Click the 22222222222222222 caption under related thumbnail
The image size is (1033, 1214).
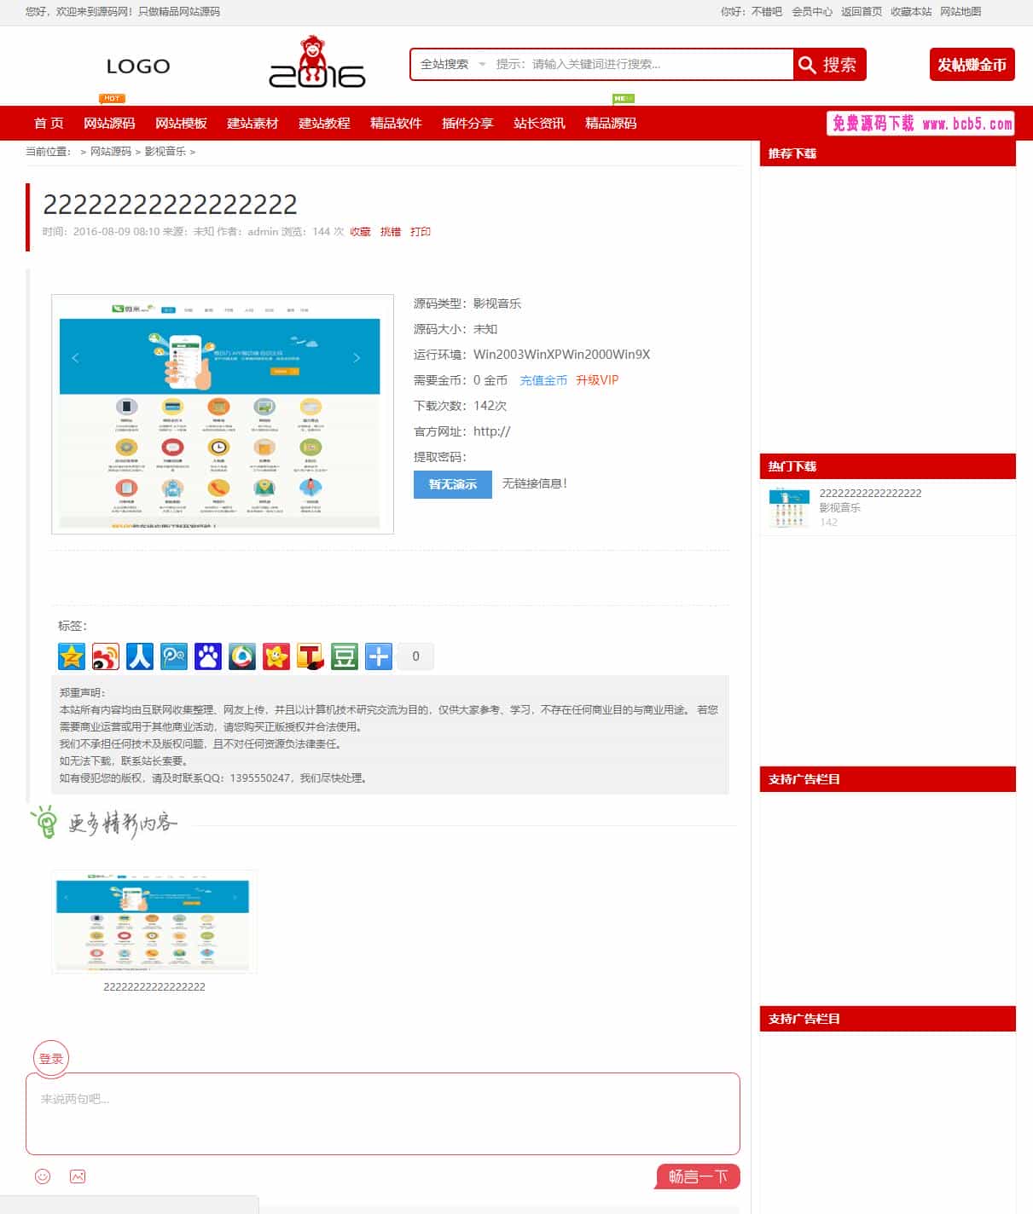click(154, 987)
